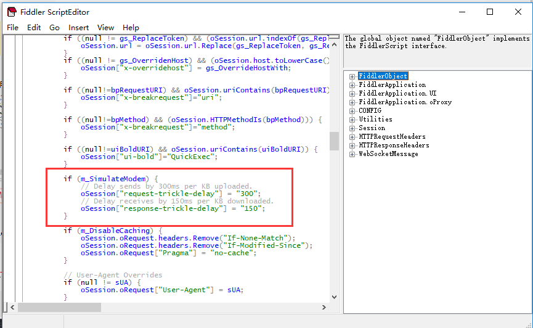This screenshot has height=328, width=533.
Task: Open the File menu
Action: tap(12, 28)
